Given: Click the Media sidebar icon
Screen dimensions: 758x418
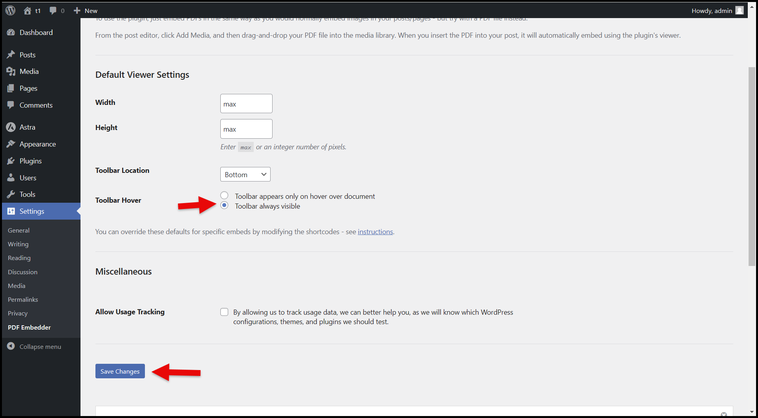Looking at the screenshot, I should pos(11,71).
